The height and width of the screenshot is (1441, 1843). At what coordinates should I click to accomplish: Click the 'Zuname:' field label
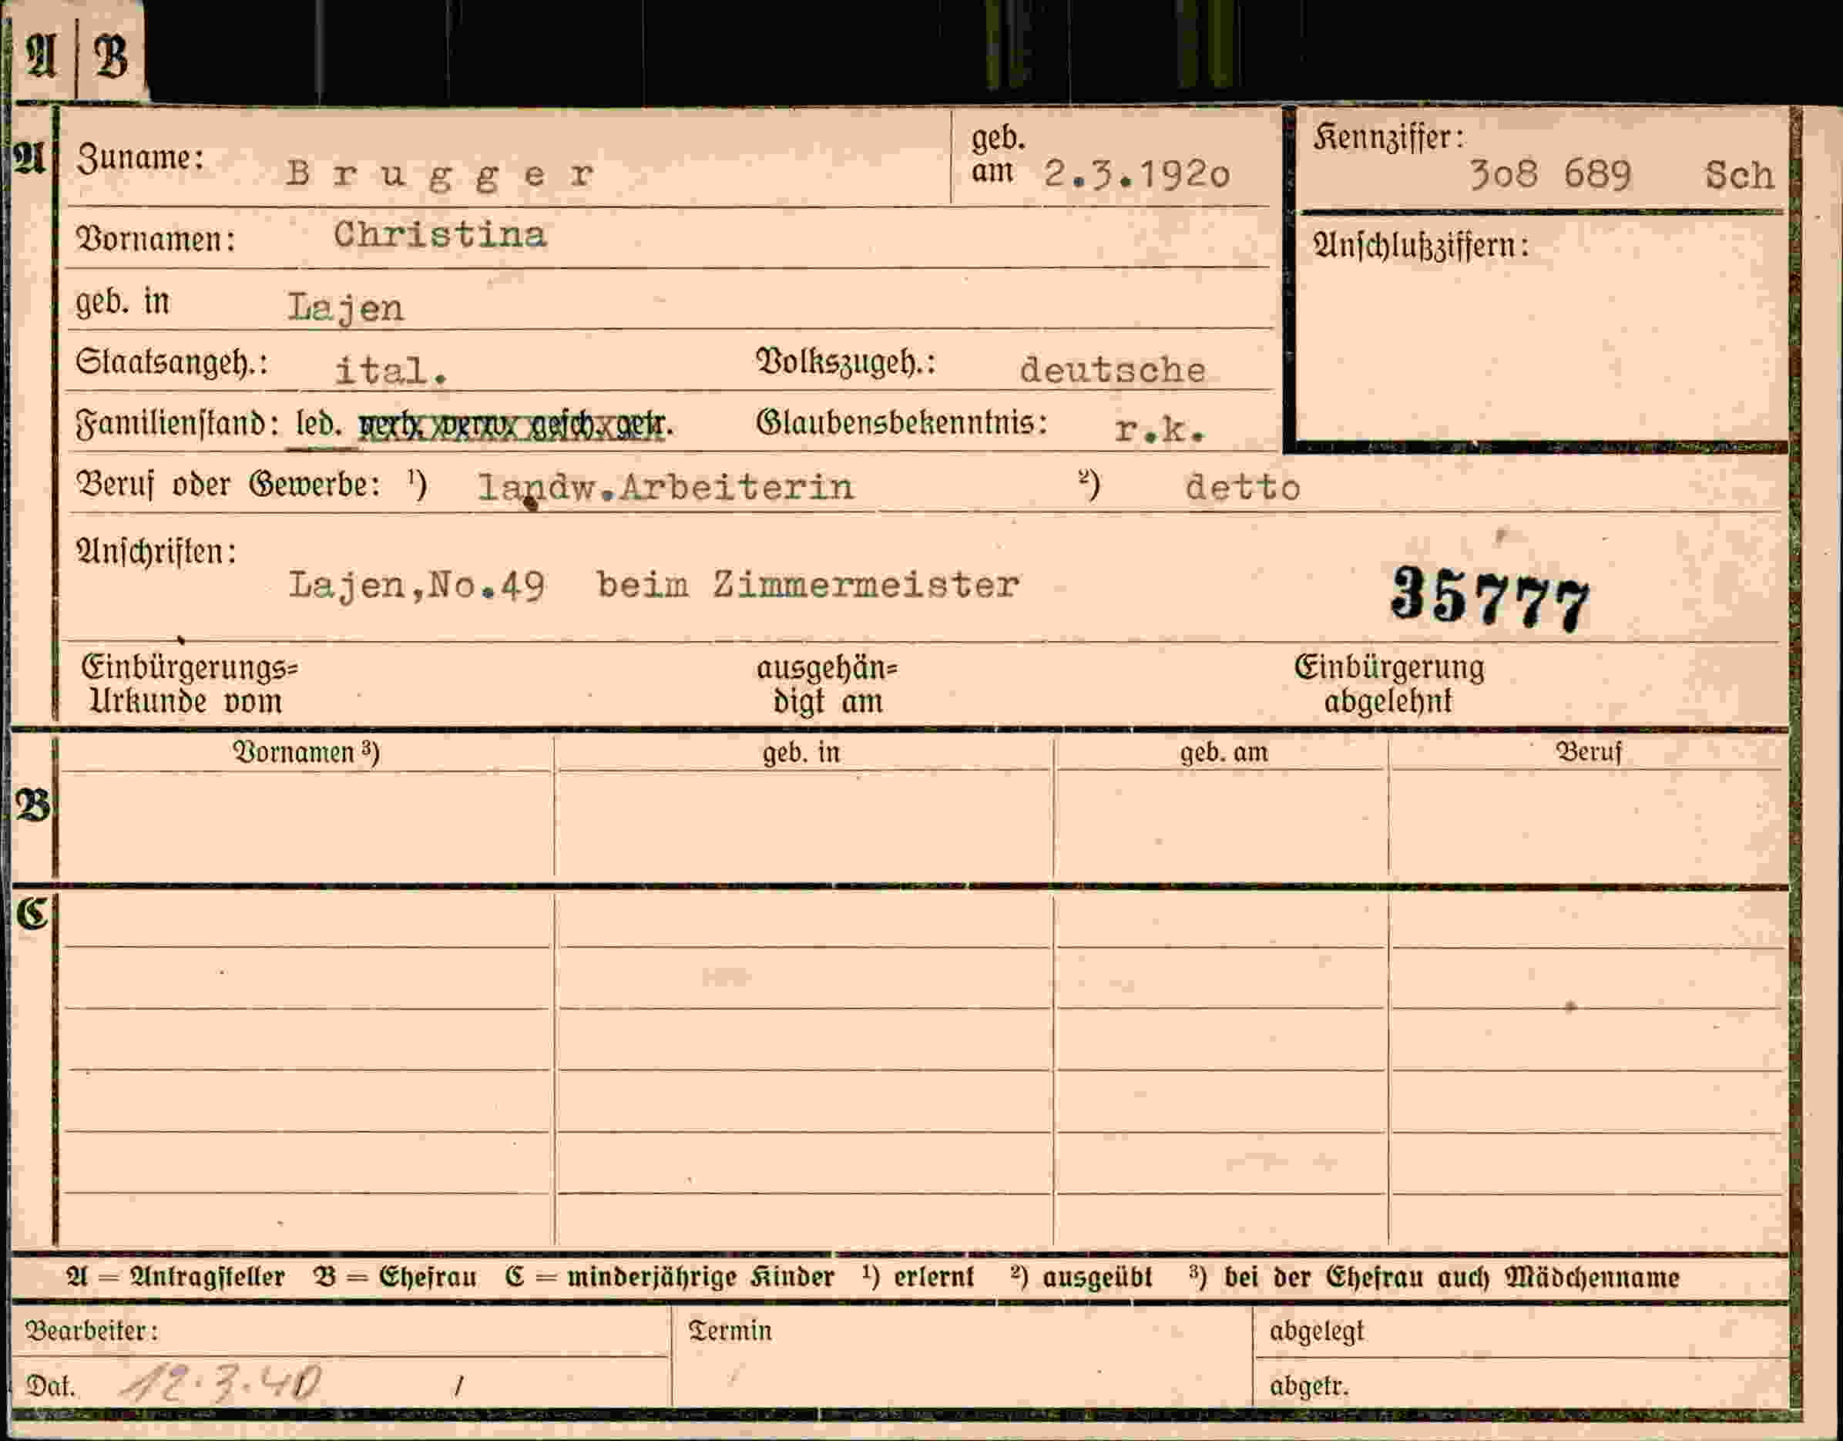pyautogui.click(x=140, y=158)
